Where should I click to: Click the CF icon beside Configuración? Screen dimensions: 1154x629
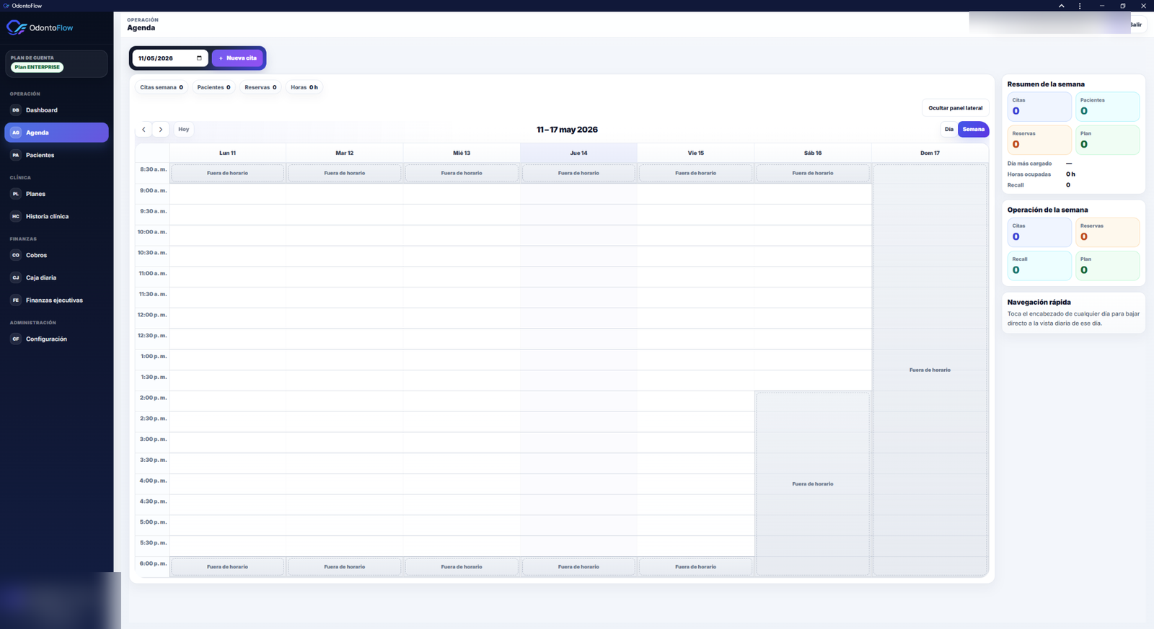[x=16, y=339]
